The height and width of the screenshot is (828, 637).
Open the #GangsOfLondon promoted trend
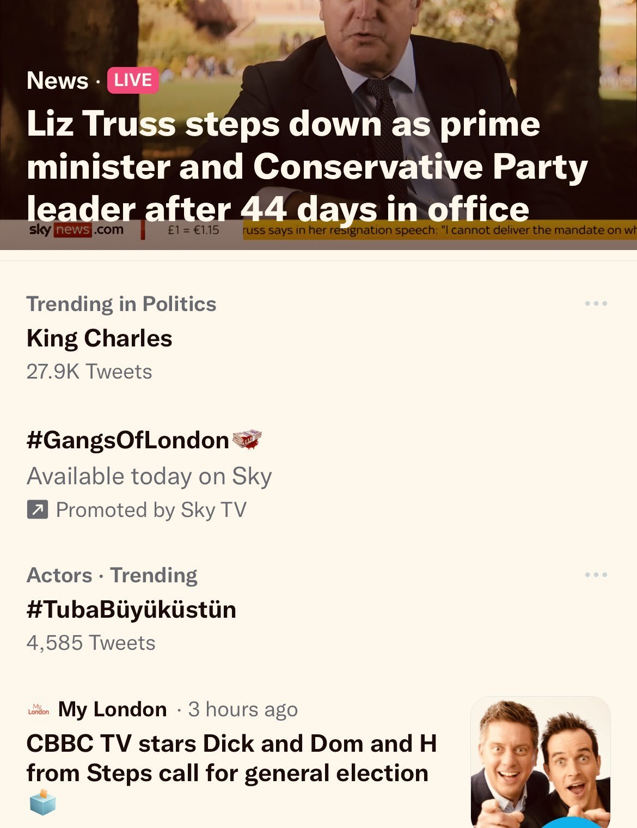[127, 440]
